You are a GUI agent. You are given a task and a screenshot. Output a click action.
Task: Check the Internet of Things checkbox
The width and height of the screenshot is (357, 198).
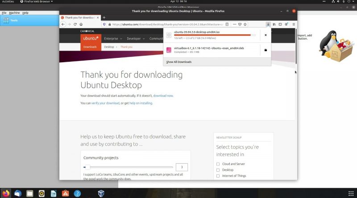tap(218, 176)
